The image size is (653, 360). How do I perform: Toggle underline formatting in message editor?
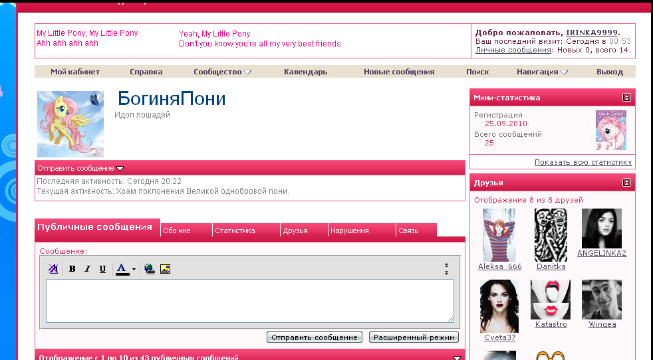(102, 269)
